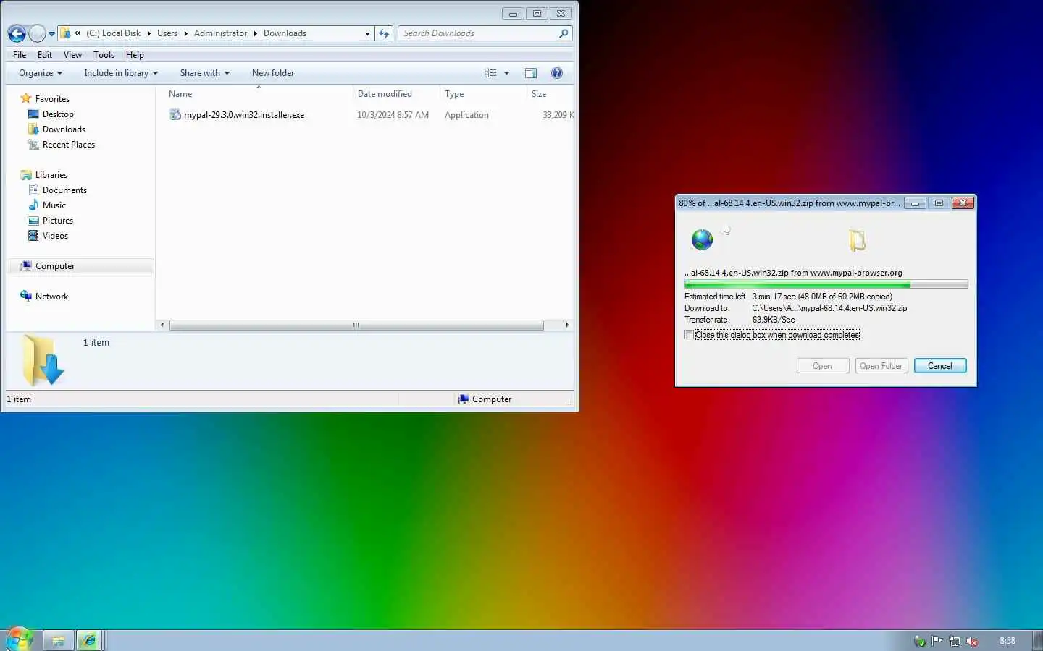Toggle the preview pane icon
1043x651 pixels.
click(x=531, y=73)
